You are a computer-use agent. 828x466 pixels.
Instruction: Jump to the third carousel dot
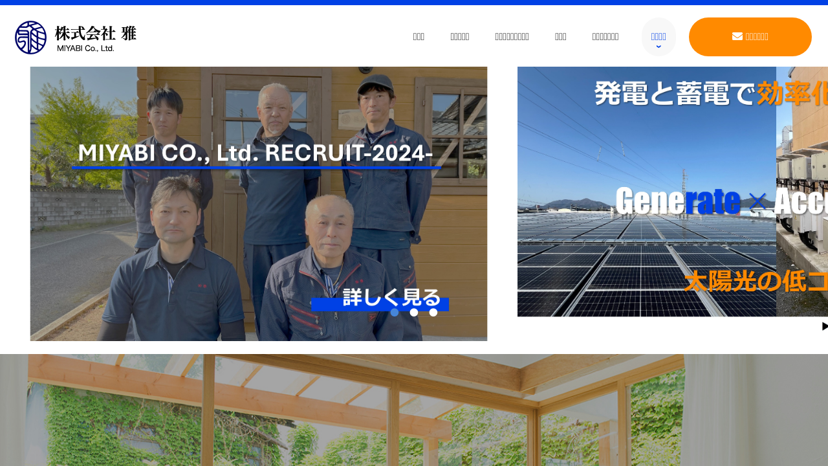pyautogui.click(x=433, y=313)
